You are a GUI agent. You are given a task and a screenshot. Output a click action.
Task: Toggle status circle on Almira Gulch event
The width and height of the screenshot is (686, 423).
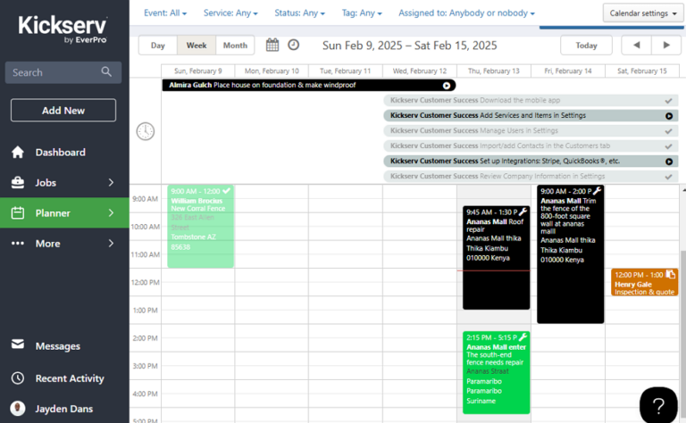coord(447,86)
